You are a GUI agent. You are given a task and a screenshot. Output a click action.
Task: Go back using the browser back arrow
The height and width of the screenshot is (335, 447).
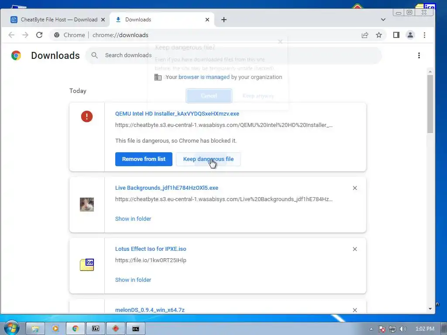pyautogui.click(x=11, y=35)
